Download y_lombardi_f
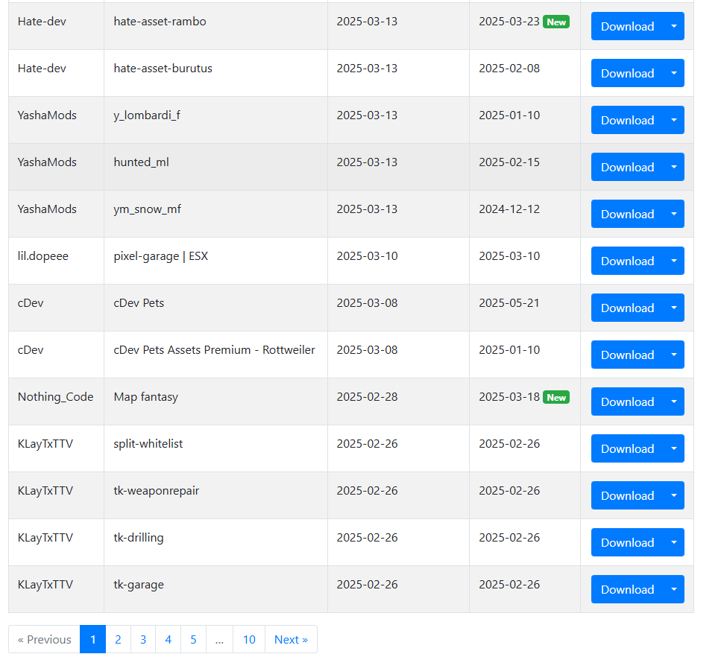This screenshot has width=724, height=654. pyautogui.click(x=627, y=120)
